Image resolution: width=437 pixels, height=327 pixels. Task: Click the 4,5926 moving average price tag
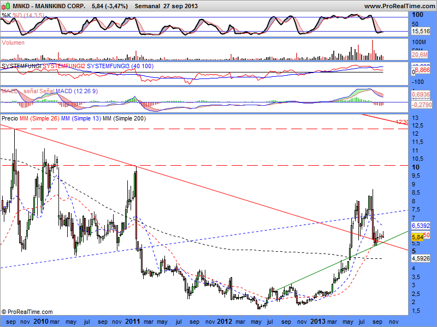tap(421, 258)
